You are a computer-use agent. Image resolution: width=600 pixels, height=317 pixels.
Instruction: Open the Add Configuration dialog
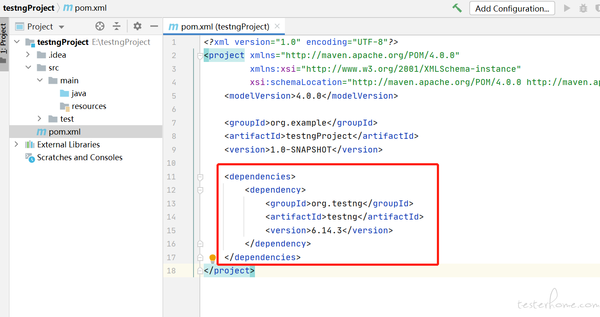(x=512, y=8)
